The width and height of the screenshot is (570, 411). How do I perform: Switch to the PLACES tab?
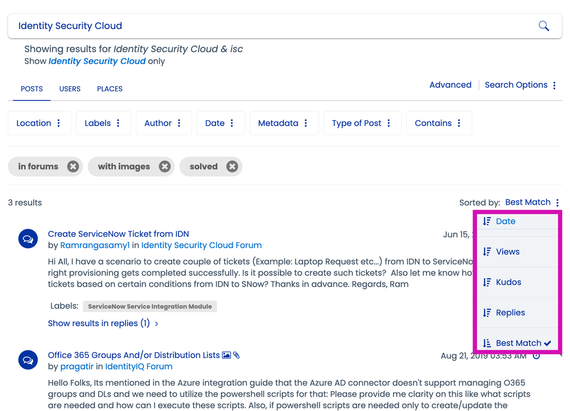110,89
